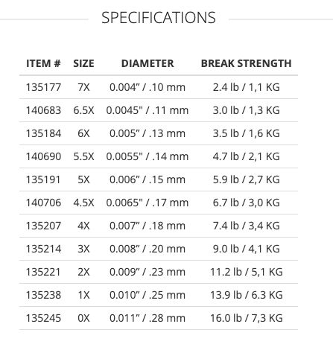The height and width of the screenshot is (356, 333).
Task: Click the 1X size cell
Action: click(x=83, y=295)
